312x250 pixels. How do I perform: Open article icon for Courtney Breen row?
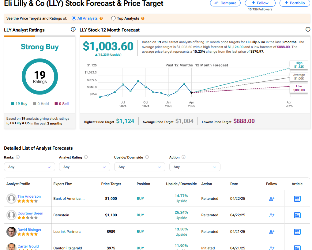click(297, 215)
